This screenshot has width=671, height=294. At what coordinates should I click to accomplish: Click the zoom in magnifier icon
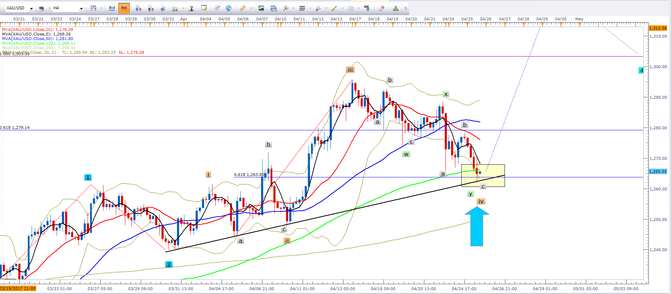click(x=138, y=8)
